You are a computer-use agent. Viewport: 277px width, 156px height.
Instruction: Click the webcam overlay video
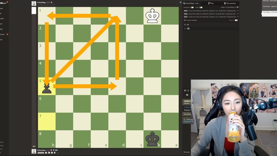click(x=234, y=118)
